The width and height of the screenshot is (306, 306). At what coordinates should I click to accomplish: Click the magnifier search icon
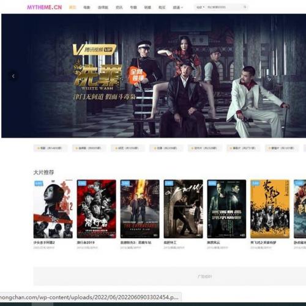point(245,7)
